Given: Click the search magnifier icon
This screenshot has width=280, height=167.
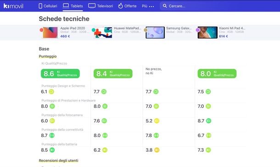Looking at the screenshot, I should pos(165,6).
